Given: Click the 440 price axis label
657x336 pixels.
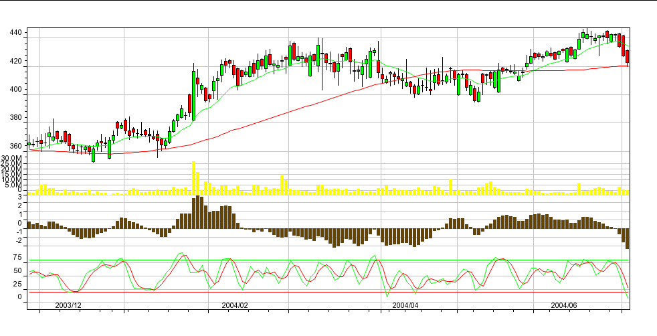Looking at the screenshot, I should click(16, 32).
